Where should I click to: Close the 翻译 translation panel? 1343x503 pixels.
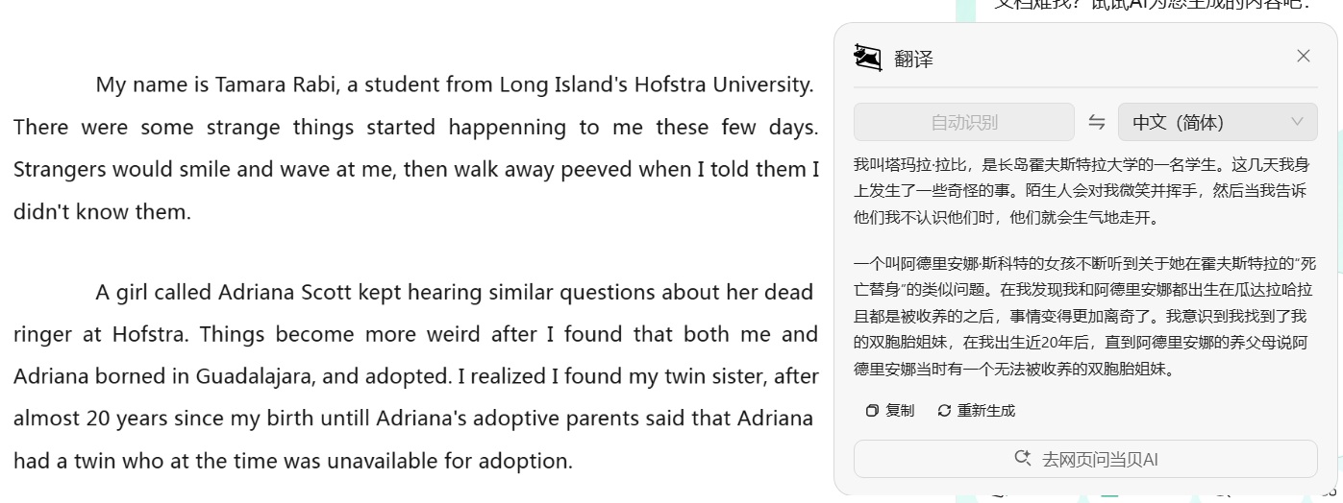[1304, 56]
